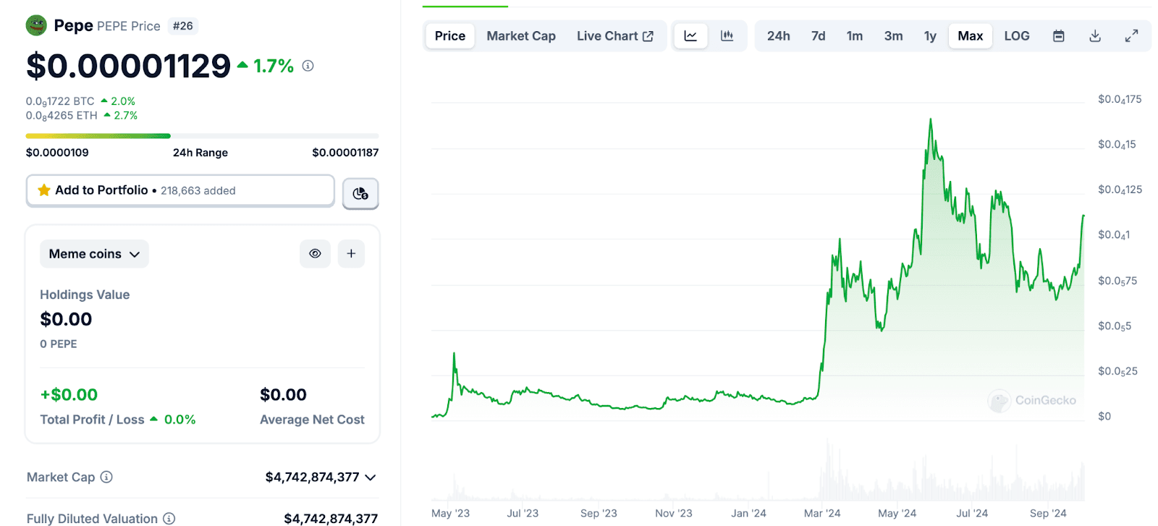Select the 1m time range

tap(855, 36)
